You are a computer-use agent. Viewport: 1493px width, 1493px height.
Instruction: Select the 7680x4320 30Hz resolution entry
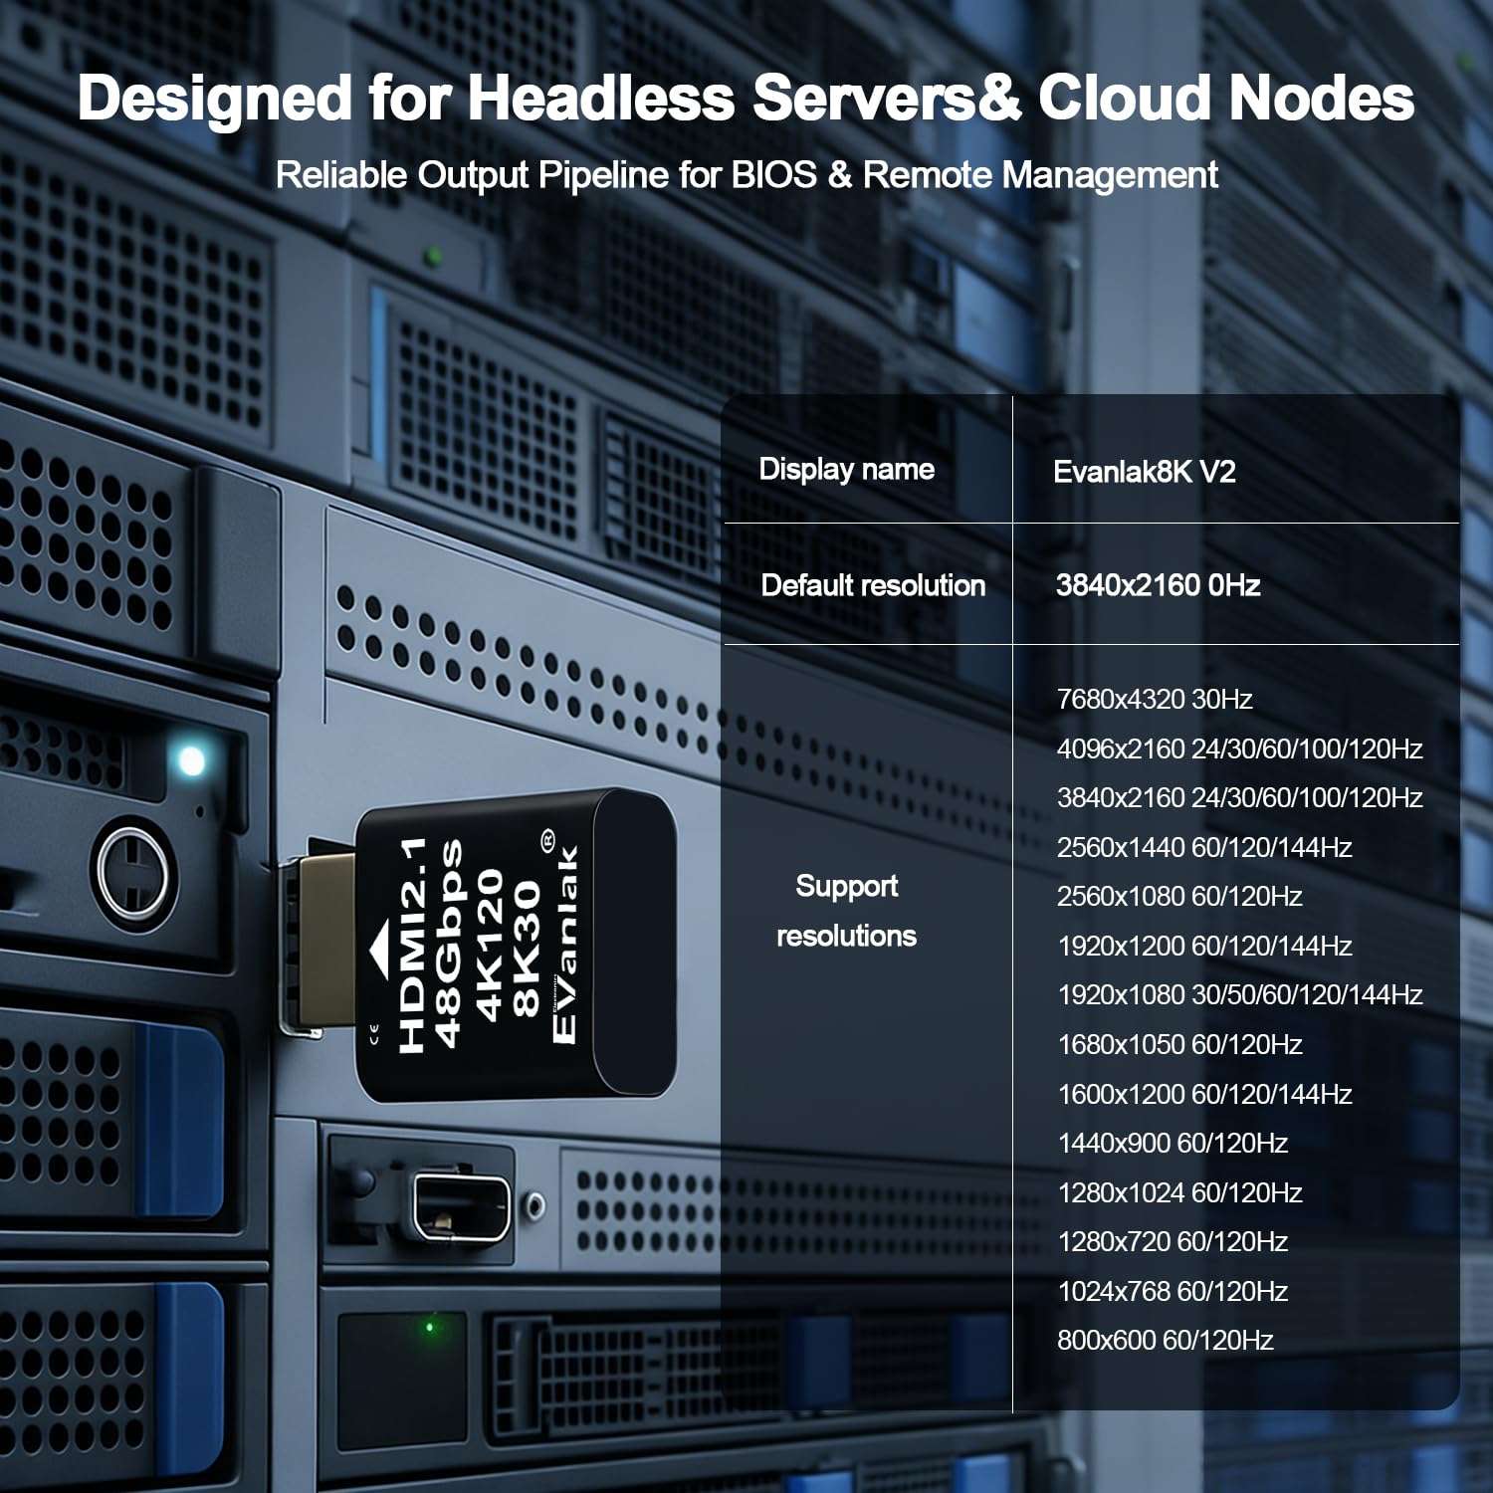pos(1154,699)
